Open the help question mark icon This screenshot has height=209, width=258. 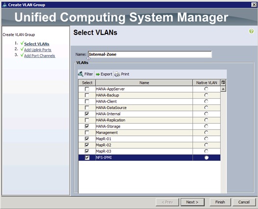tap(251, 31)
